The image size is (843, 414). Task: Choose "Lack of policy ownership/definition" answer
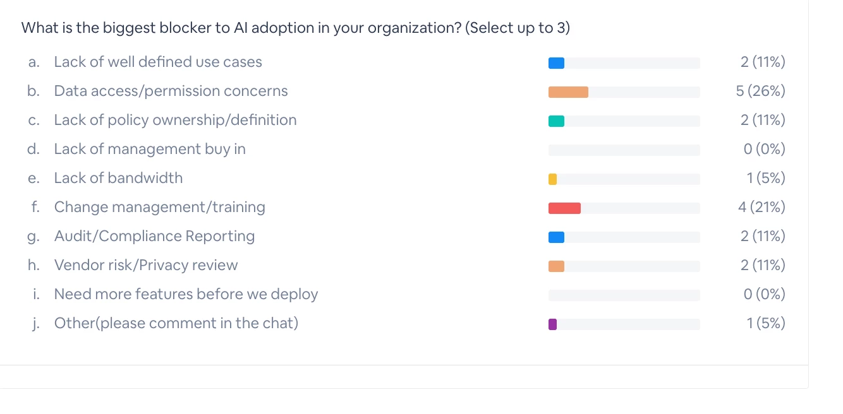coord(175,120)
